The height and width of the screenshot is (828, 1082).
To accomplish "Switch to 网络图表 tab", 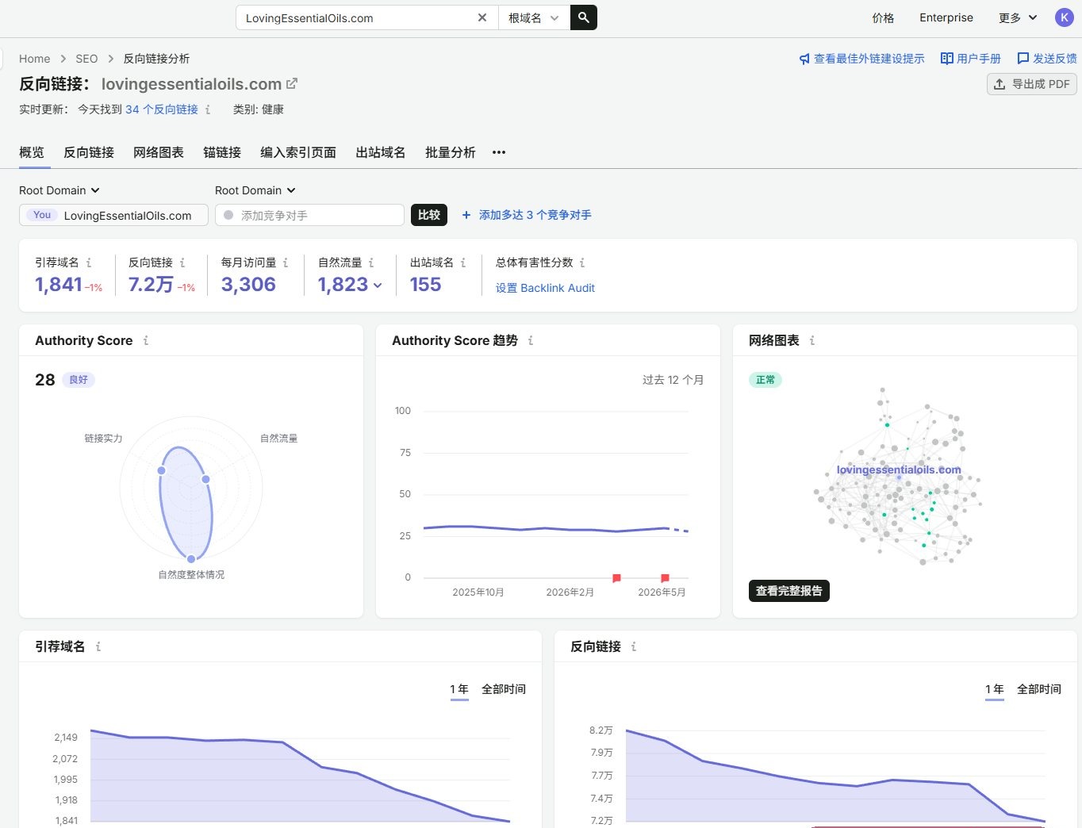I will [x=159, y=152].
